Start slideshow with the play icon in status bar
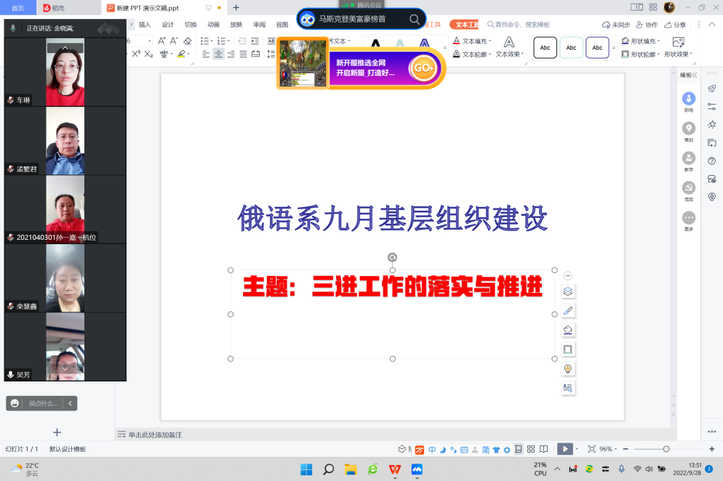This screenshot has width=723, height=481. click(566, 448)
